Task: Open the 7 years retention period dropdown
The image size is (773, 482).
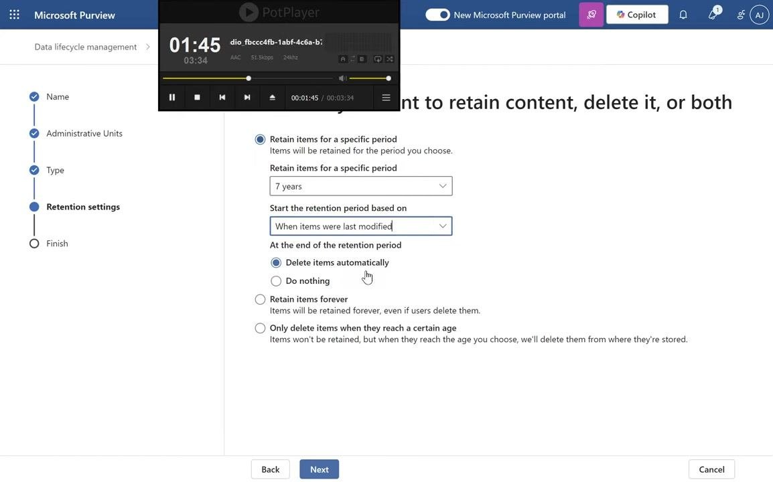Action: (x=361, y=186)
